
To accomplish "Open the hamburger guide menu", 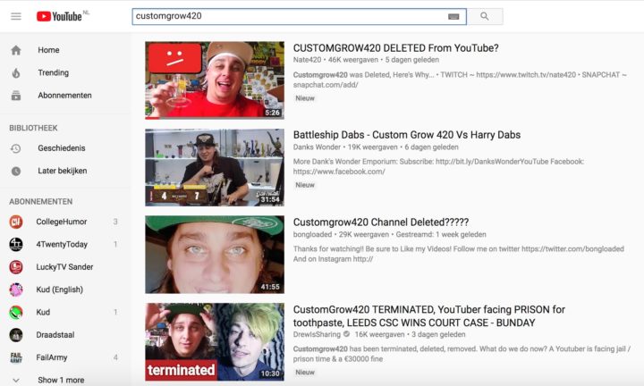I will [x=16, y=16].
